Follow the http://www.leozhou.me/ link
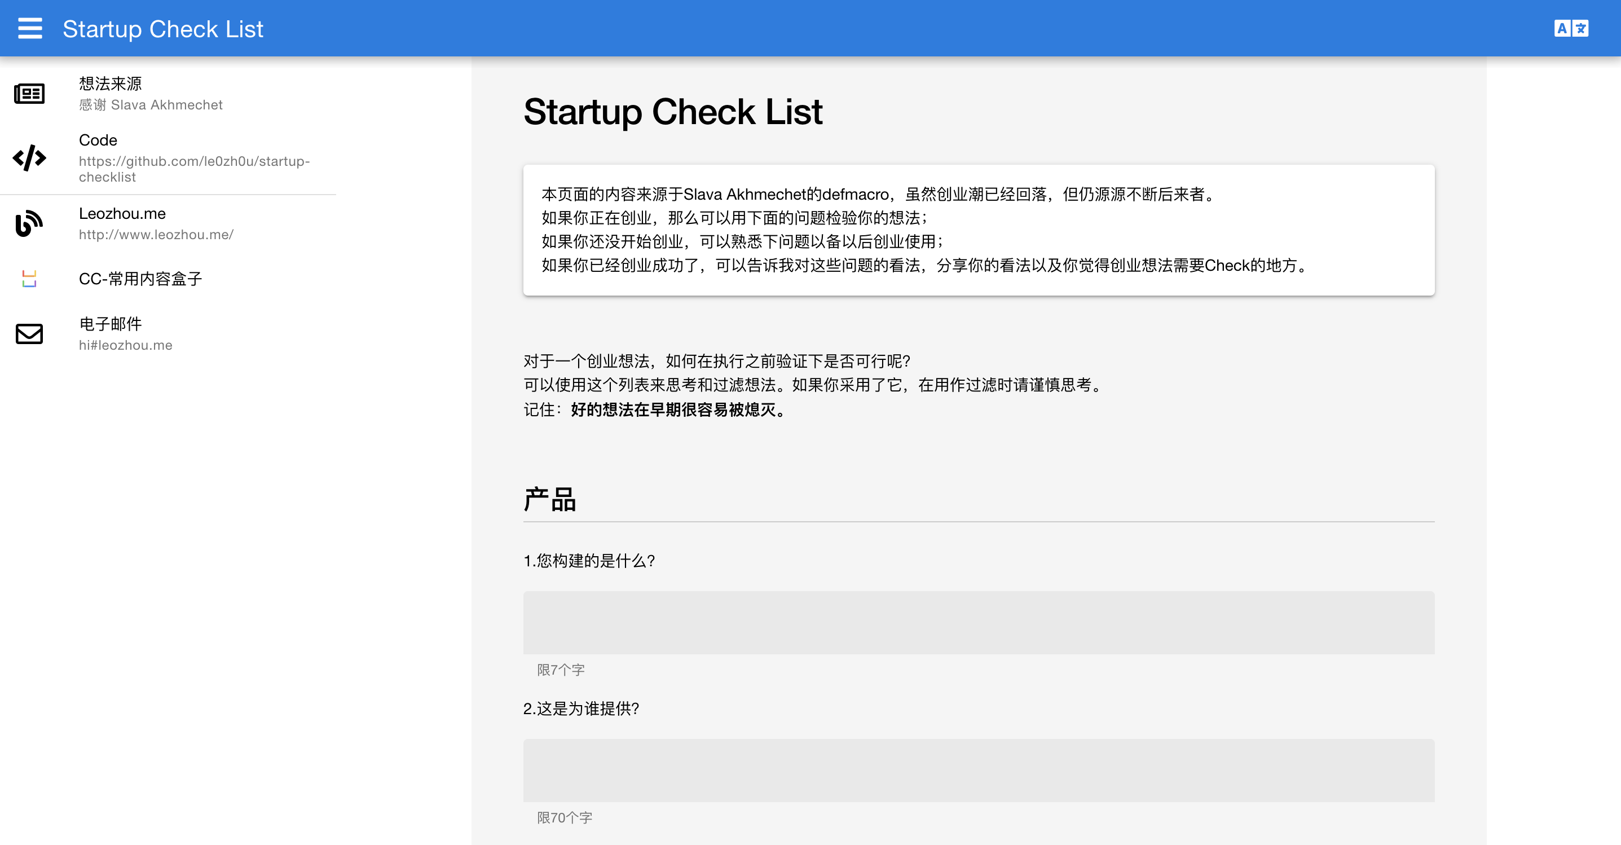1621x845 pixels. (x=156, y=235)
